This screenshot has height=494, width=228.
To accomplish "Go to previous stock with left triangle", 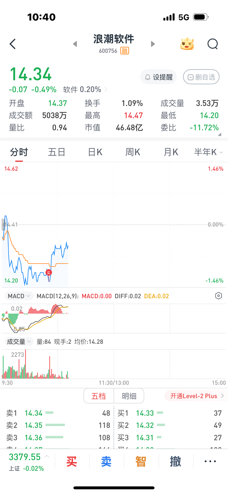I will pyautogui.click(x=75, y=44).
